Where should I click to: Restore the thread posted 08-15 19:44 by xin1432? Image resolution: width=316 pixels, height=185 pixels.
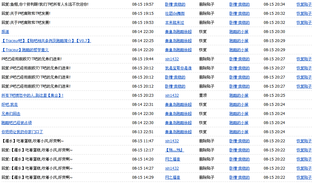click(x=304, y=59)
